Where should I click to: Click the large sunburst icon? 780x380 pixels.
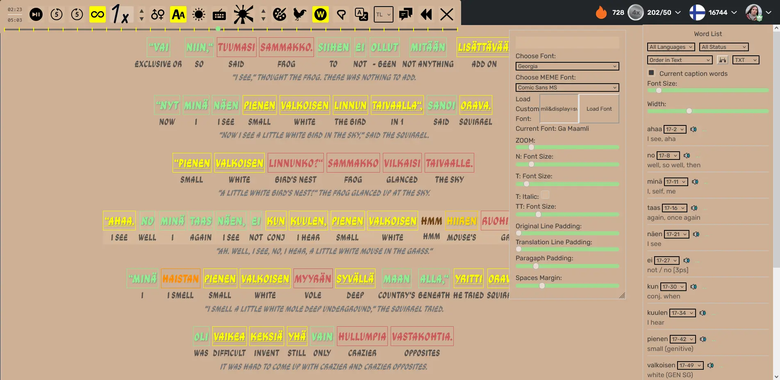[243, 15]
